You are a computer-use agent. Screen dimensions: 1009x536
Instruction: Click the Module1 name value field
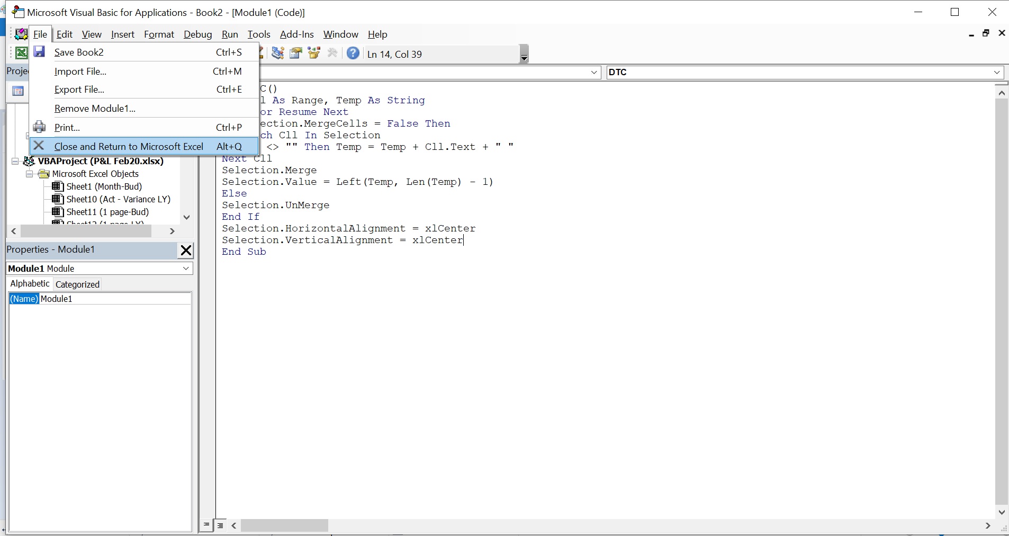pos(115,299)
